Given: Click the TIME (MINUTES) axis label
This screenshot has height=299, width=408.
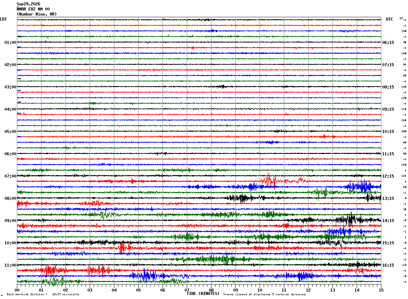Looking at the screenshot, I should (x=203, y=294).
